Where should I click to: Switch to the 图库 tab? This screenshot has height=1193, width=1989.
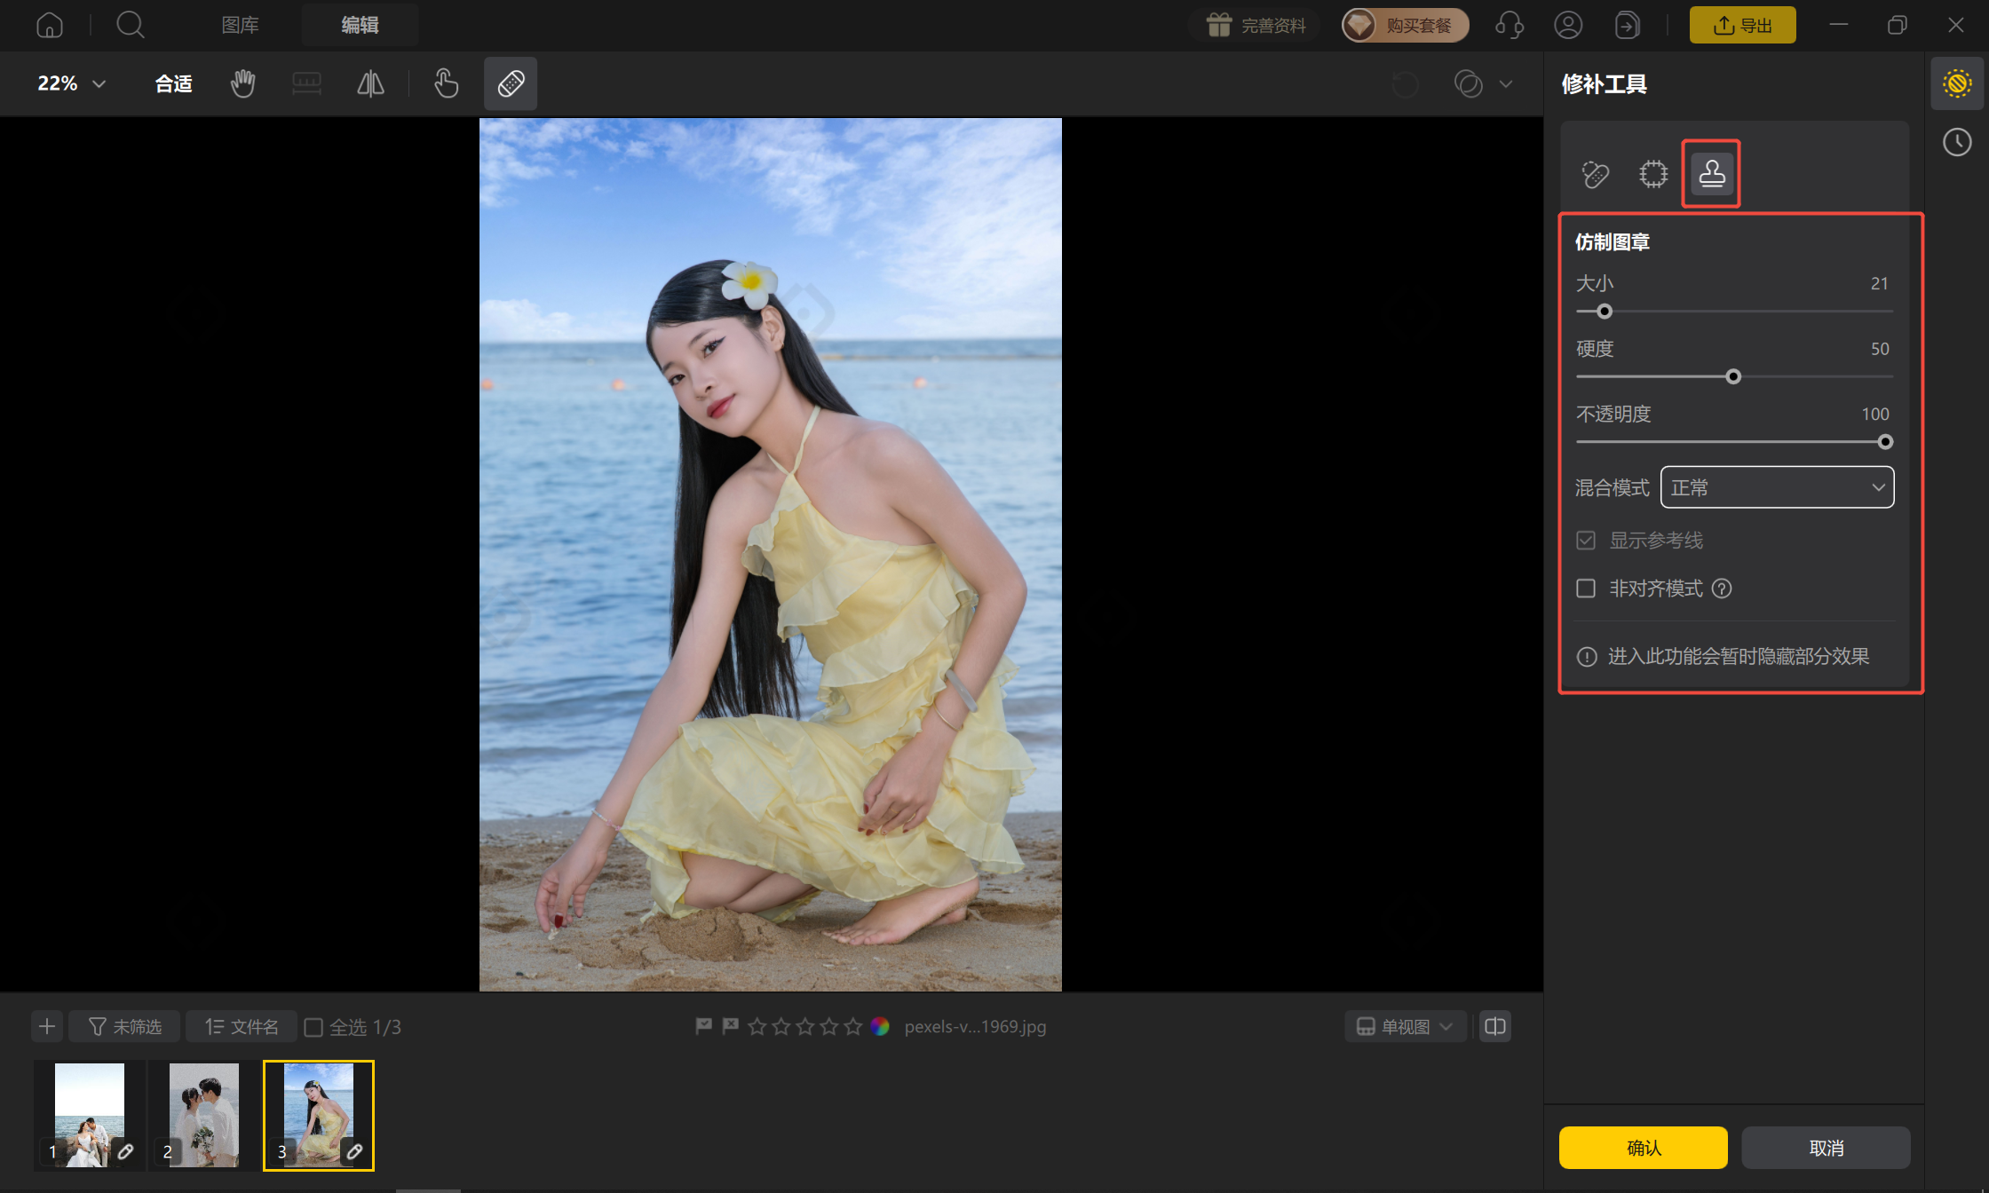coord(240,25)
